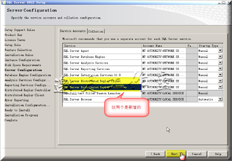232x161 pixels.
Task: Open Startup Type dropdown for SQL Server Agent
Action: [220, 51]
